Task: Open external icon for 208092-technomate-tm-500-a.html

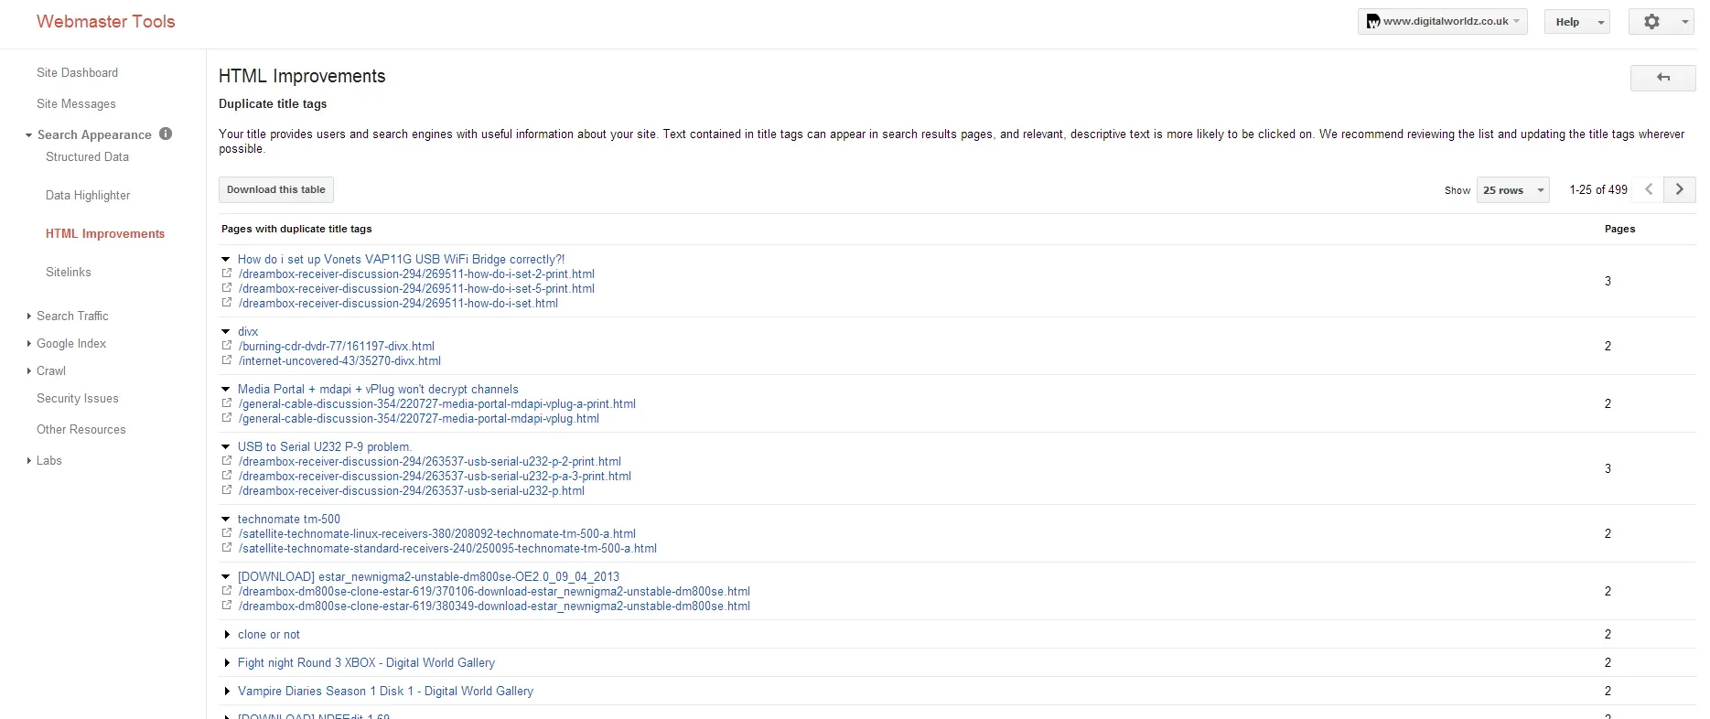Action: point(227,533)
